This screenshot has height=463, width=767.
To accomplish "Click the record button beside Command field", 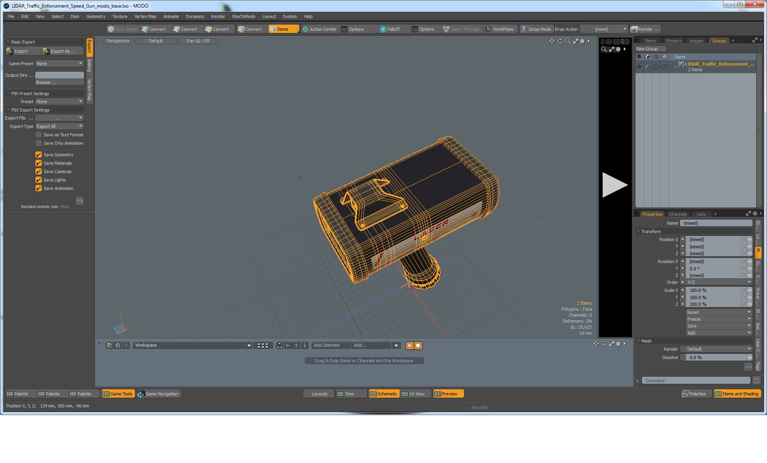I will (757, 381).
